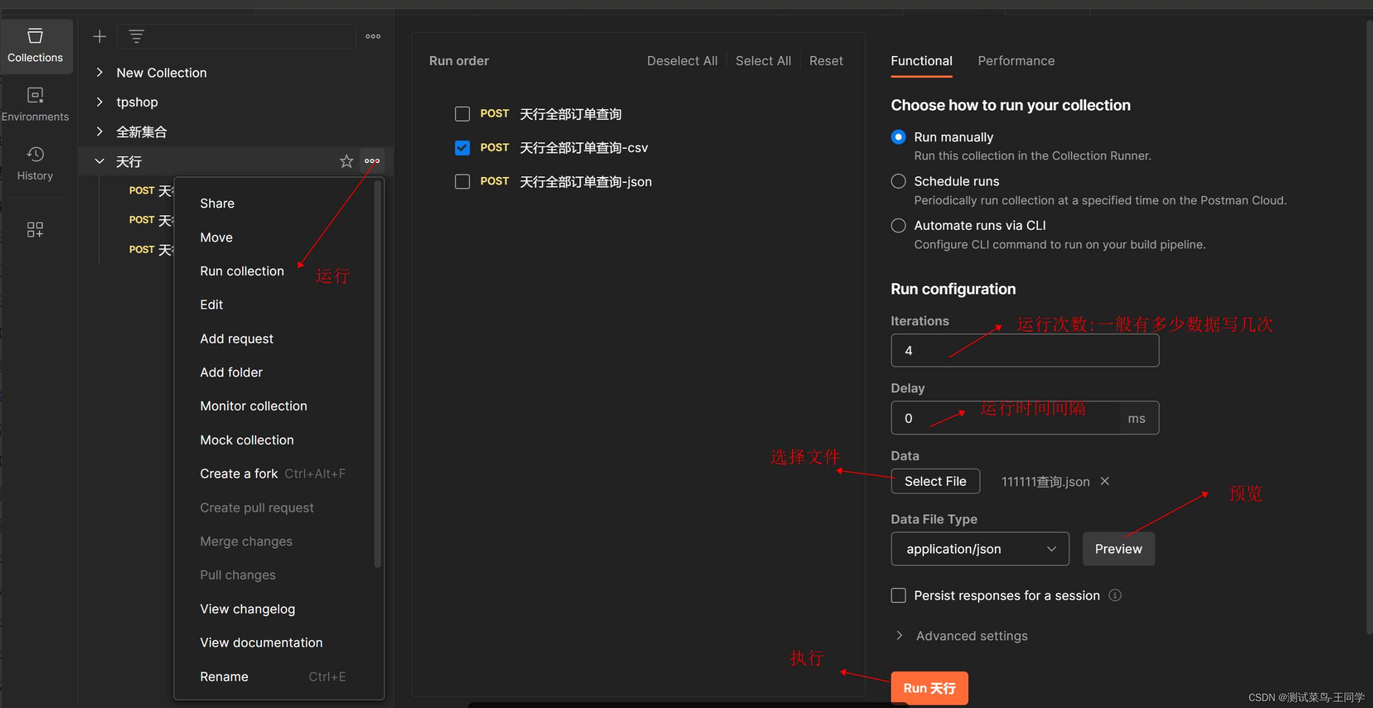
Task: Open Data File Type dropdown
Action: tap(979, 548)
